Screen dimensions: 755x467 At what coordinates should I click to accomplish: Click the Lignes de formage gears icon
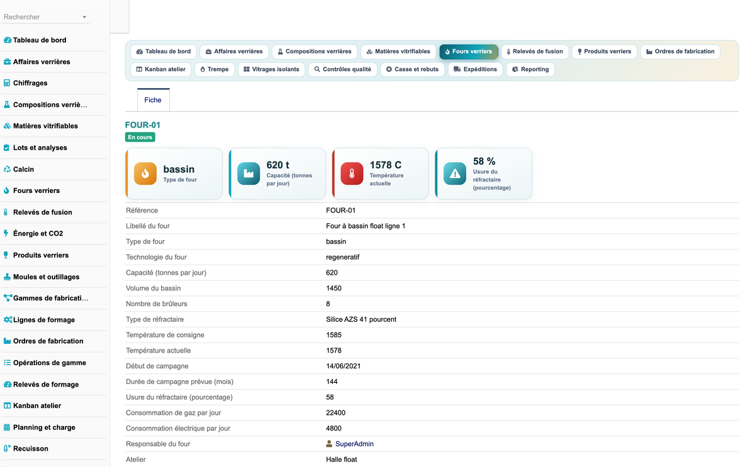[8, 320]
